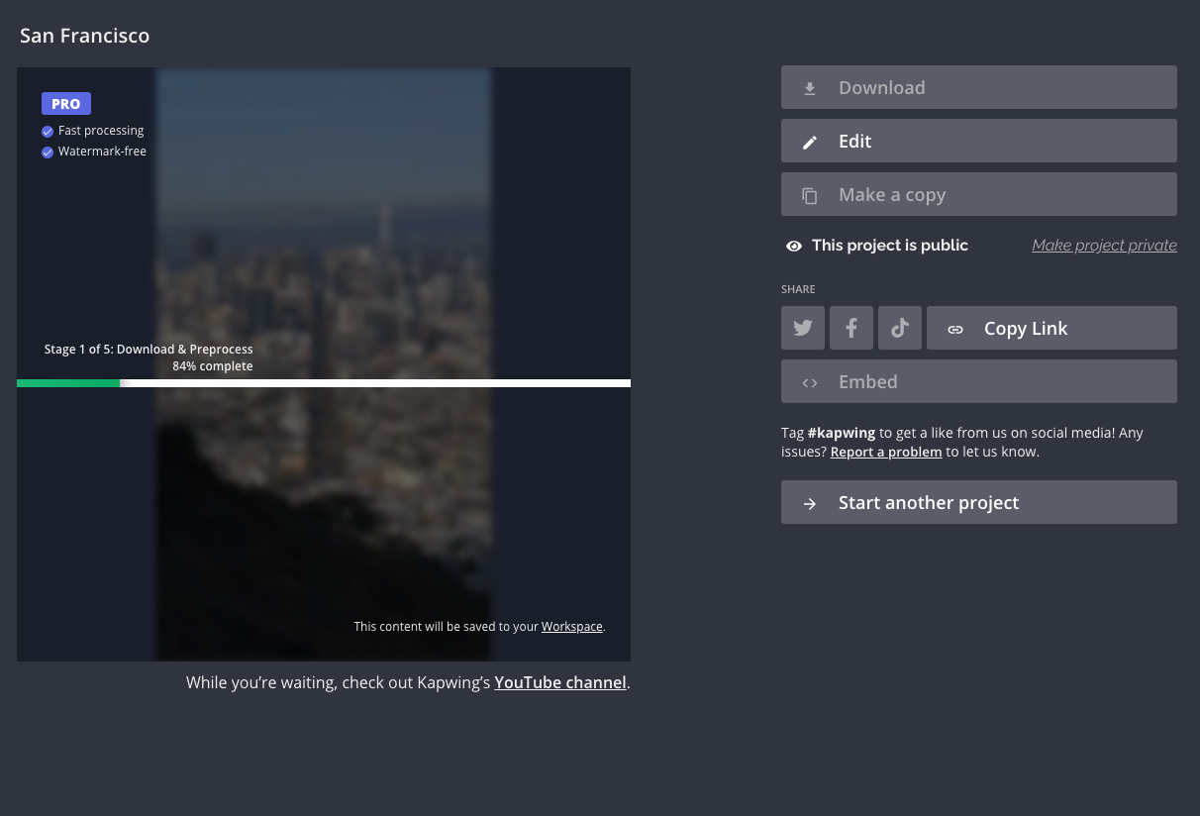Make project private
The image size is (1200, 816).
(x=1104, y=246)
